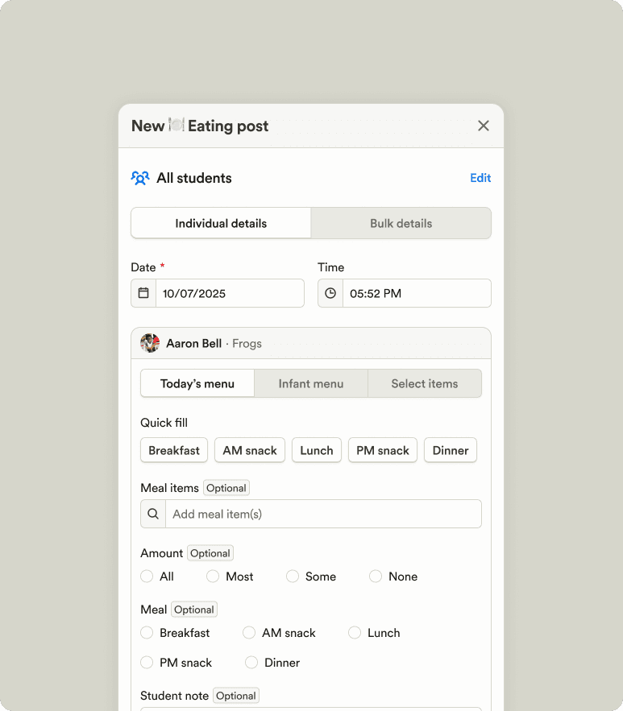This screenshot has height=711, width=623.
Task: Click Aaron Bell's avatar photo
Action: click(150, 343)
